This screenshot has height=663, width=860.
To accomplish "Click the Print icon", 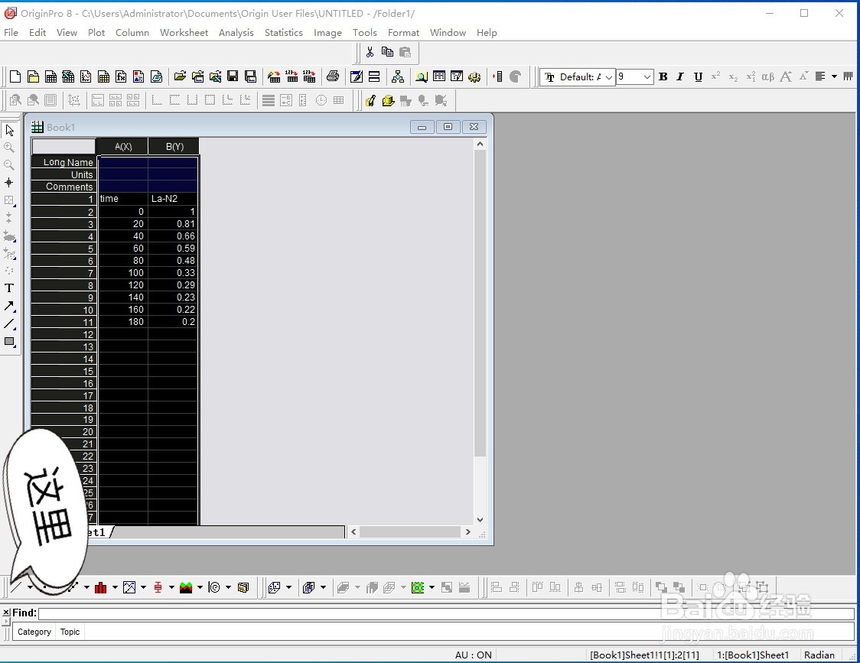I will (x=333, y=76).
